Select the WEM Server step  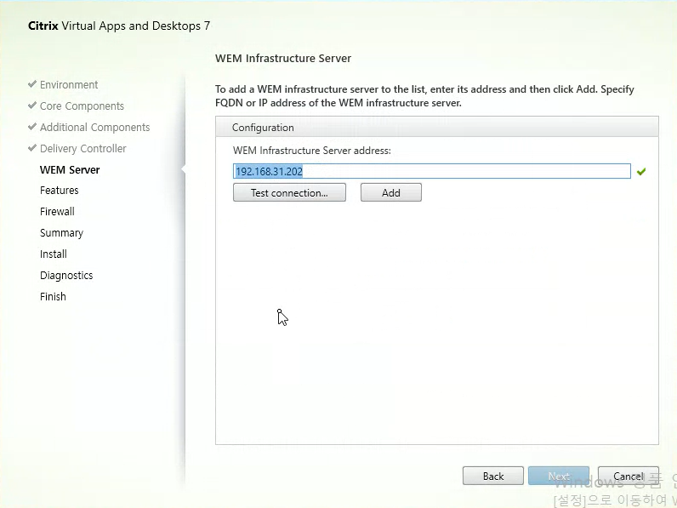point(70,170)
